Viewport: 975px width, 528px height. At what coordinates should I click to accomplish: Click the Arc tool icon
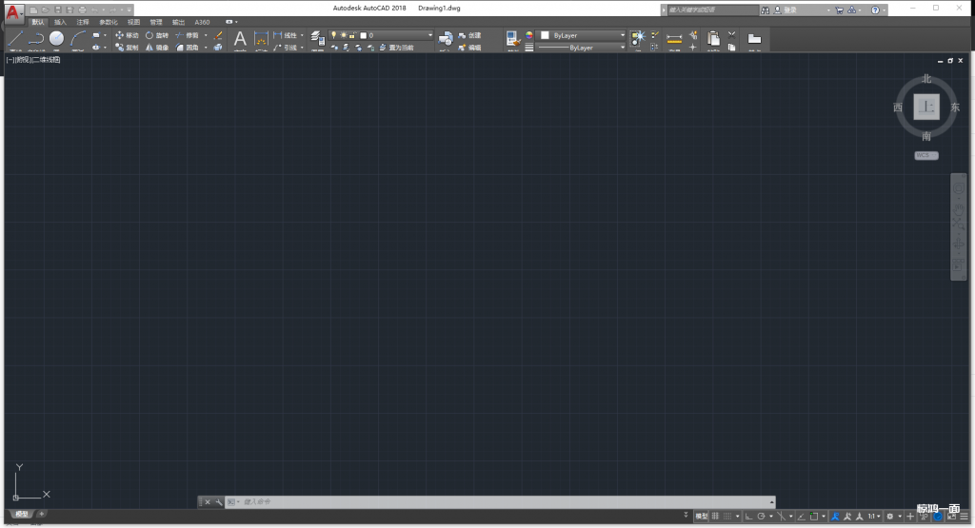click(x=78, y=38)
